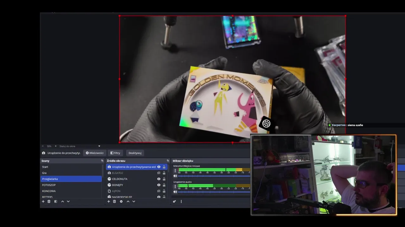Open source properties with the gear icon
405x227 pixels.
tap(121, 201)
